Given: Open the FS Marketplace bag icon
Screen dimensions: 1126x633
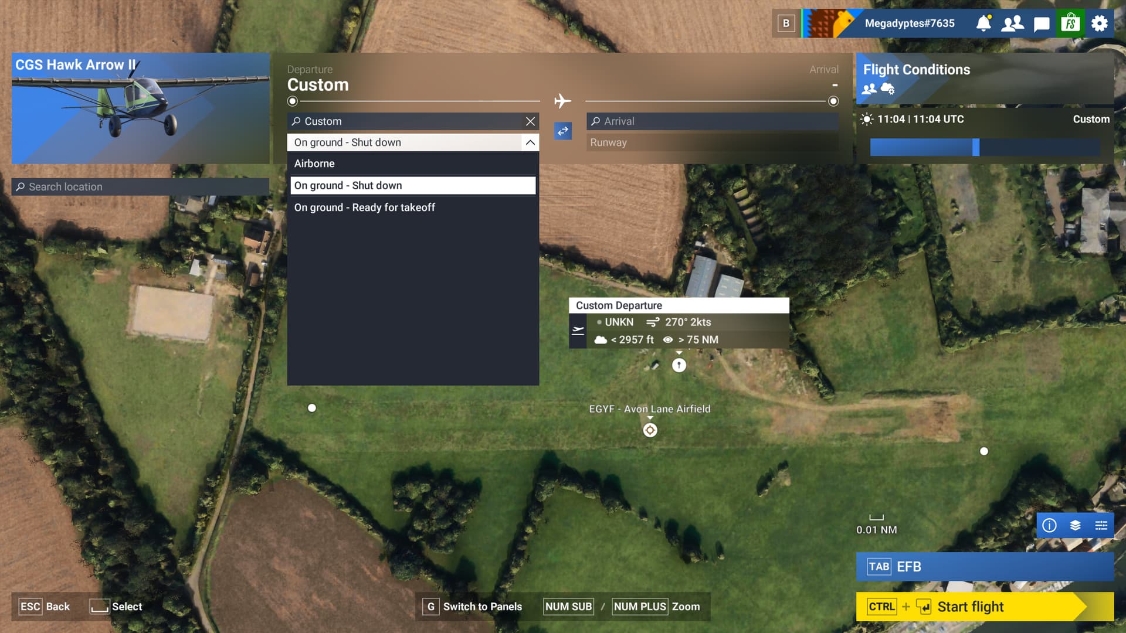Looking at the screenshot, I should (x=1071, y=23).
